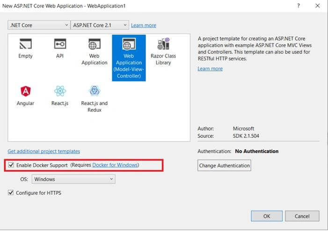
Task: Click the Cancel button
Action: click(x=302, y=216)
